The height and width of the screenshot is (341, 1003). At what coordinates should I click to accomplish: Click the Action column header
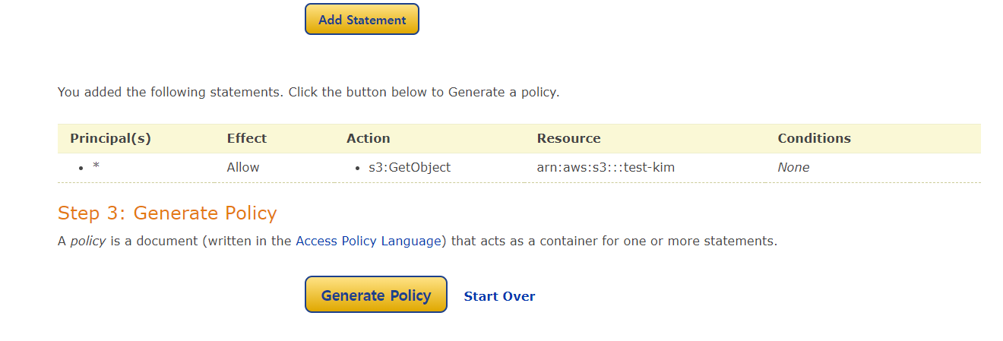(x=368, y=138)
